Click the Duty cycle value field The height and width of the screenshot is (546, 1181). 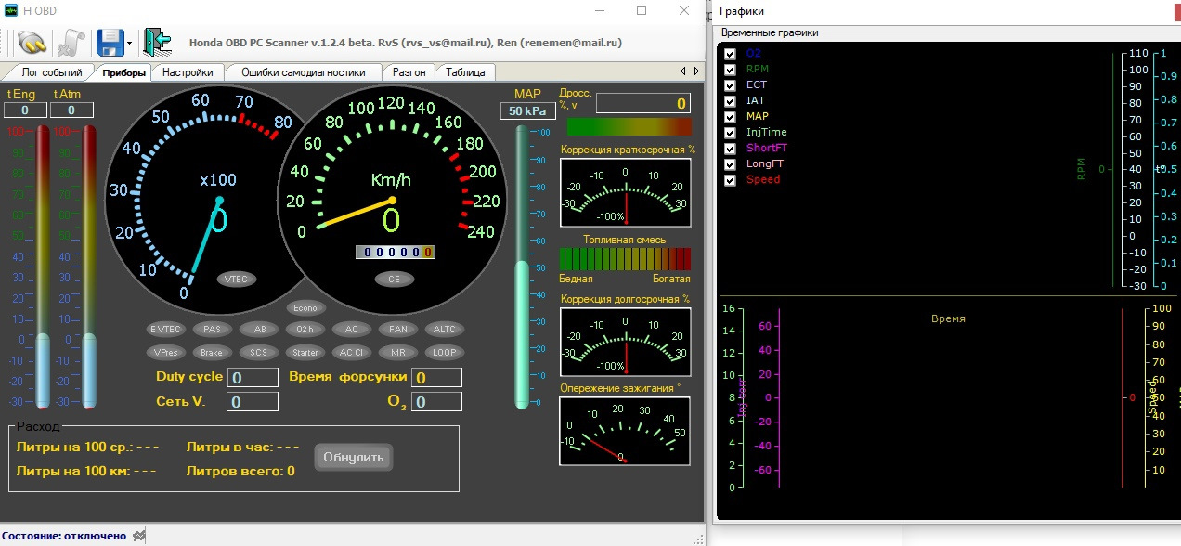point(253,377)
